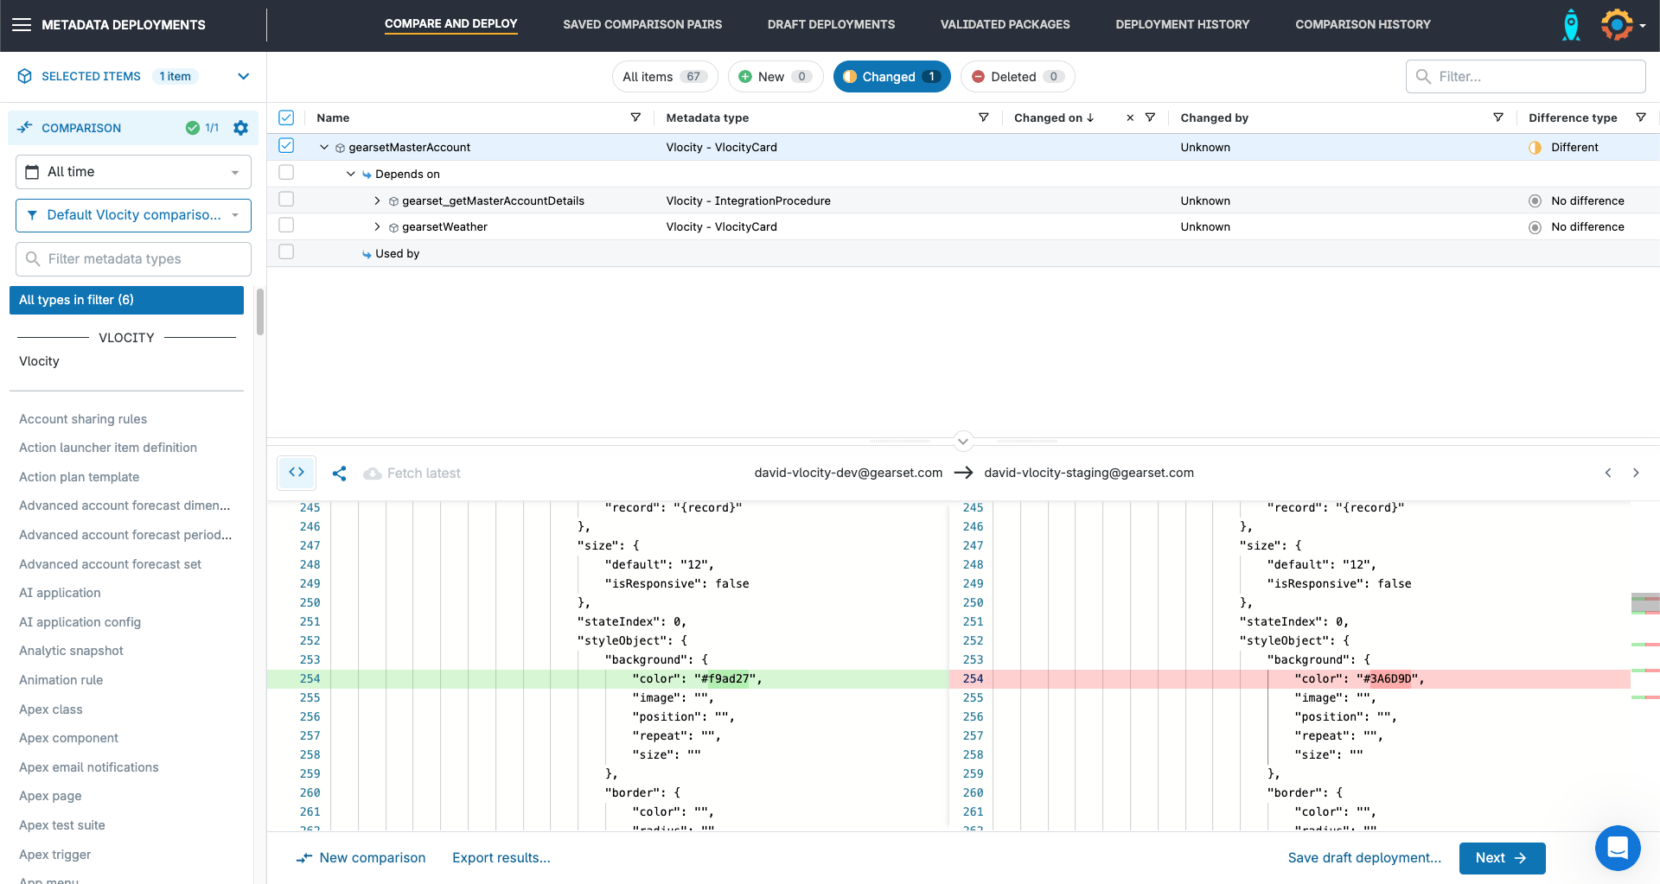Click Save draft deployment link
1660x884 pixels.
[1364, 858]
